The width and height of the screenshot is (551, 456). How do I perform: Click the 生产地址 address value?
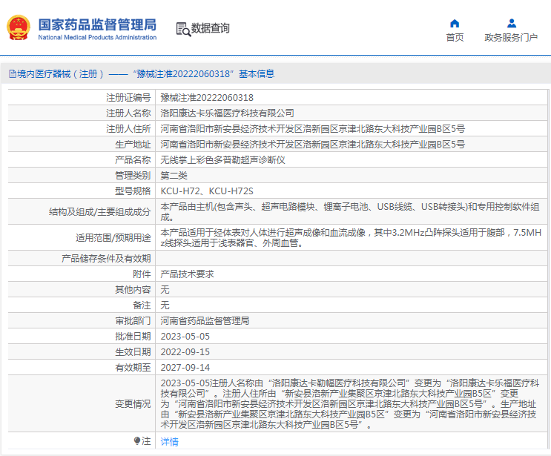pyautogui.click(x=312, y=144)
